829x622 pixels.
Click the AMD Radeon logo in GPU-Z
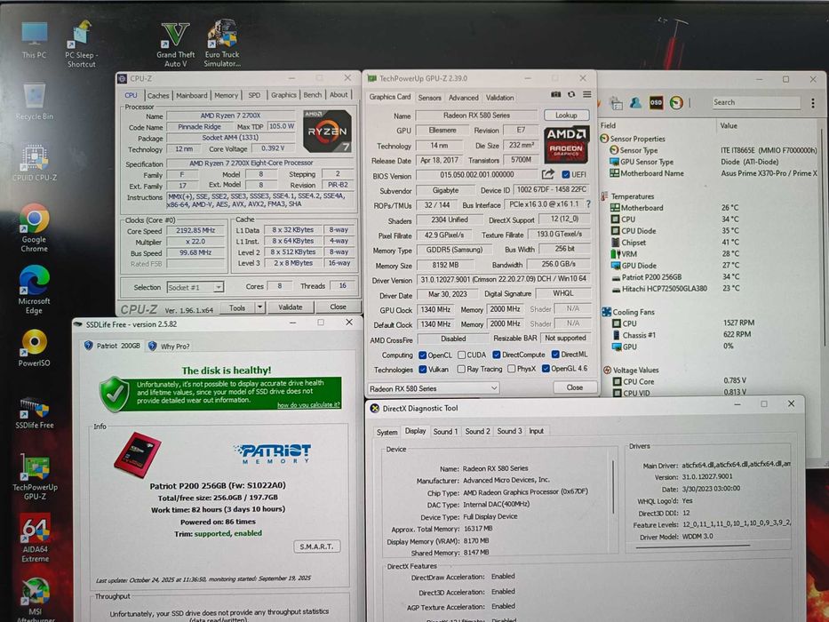[566, 144]
